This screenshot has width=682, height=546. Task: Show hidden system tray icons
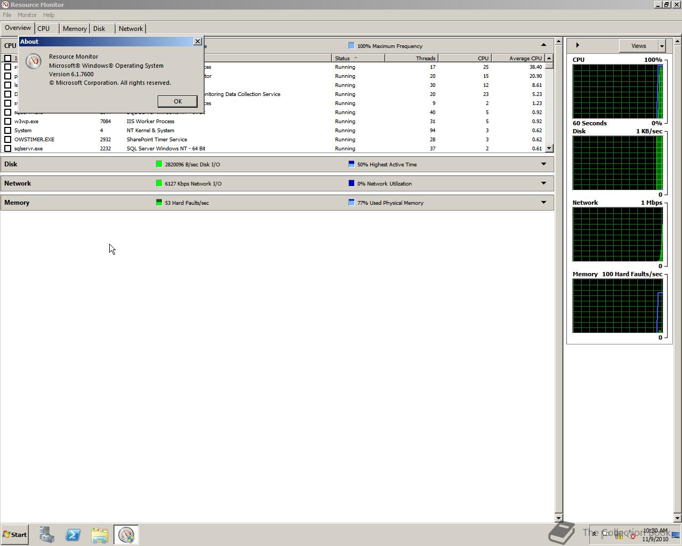(595, 534)
